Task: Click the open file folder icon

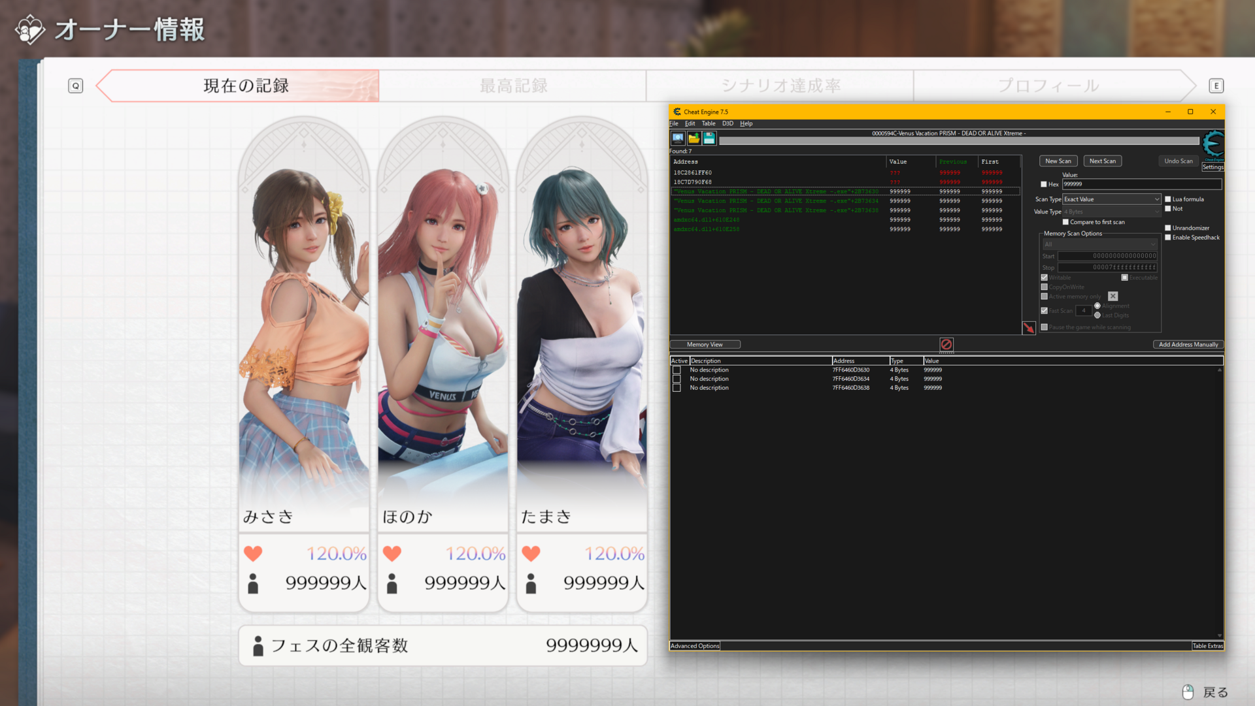Action: [694, 138]
